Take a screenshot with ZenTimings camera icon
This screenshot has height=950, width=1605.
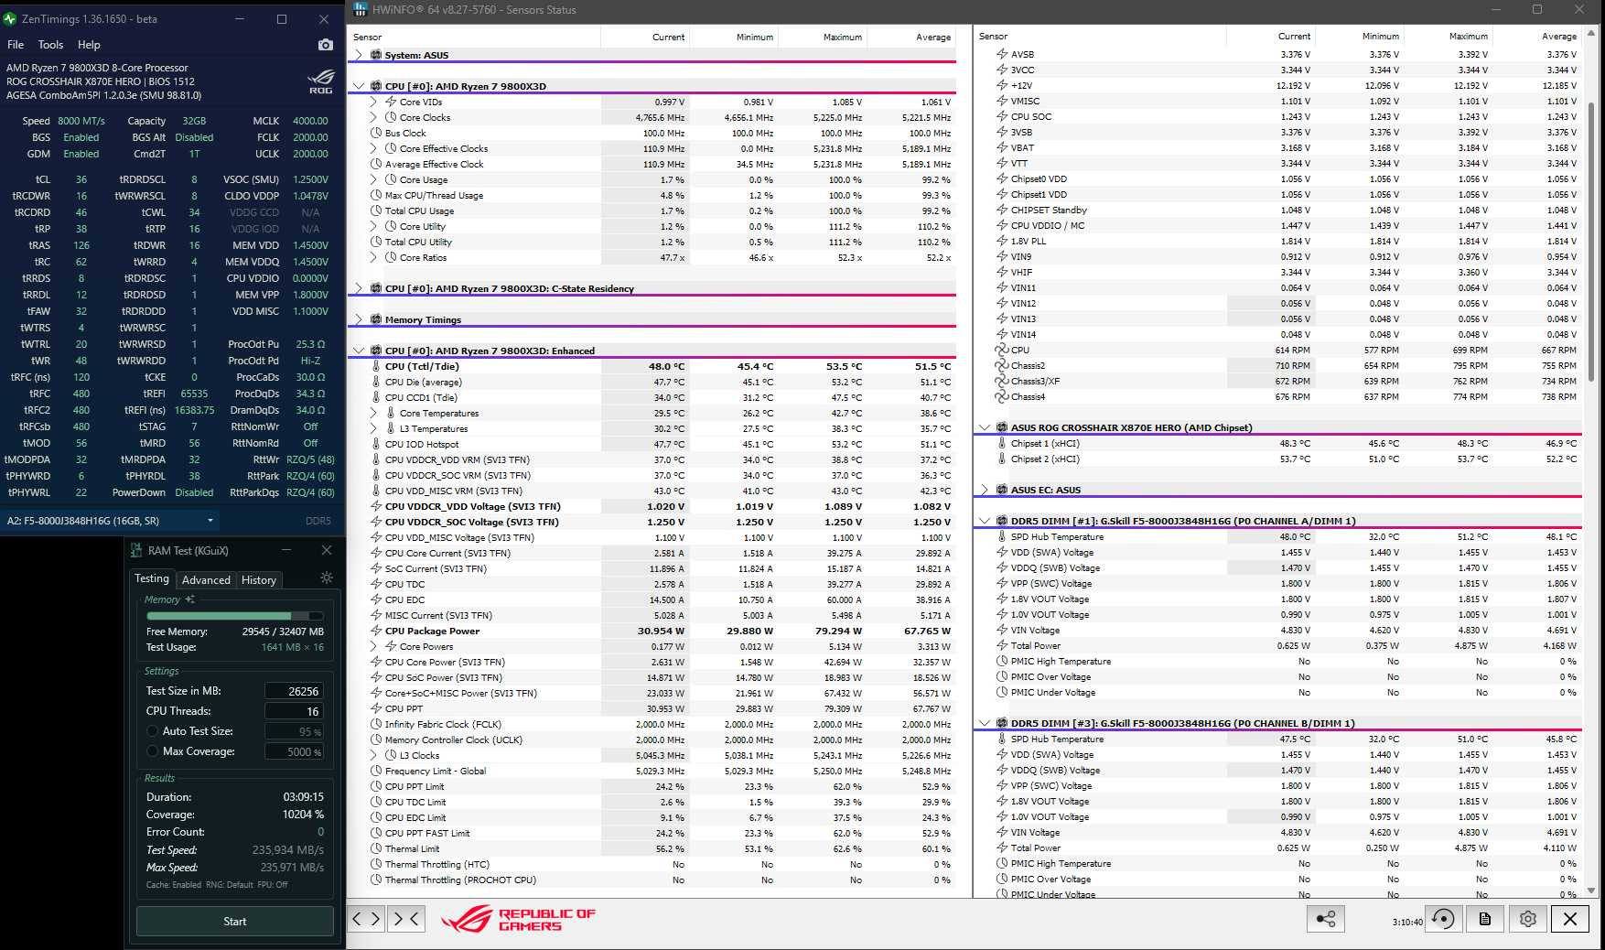tap(325, 45)
